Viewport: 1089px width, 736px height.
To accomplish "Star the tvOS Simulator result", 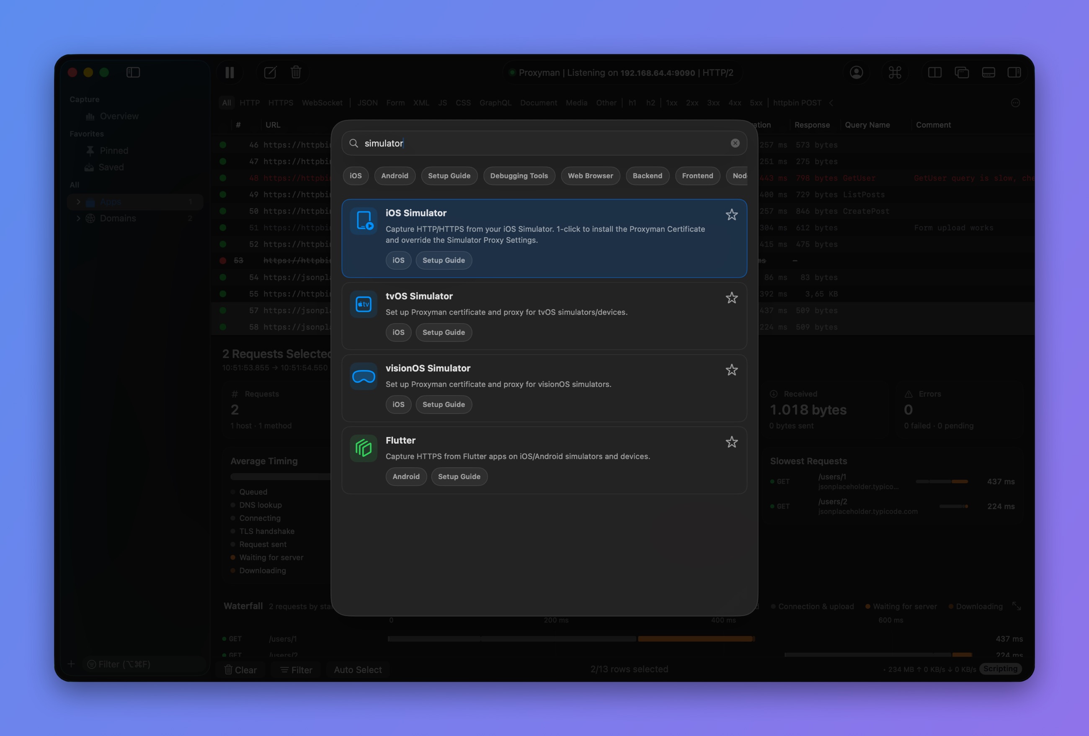I will 731,298.
